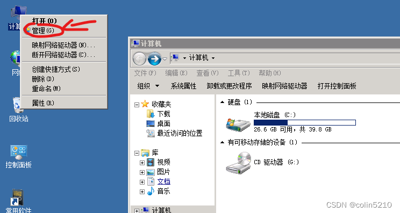Viewport: 400px width, 213px height.
Task: Open the 查看(V) menu
Action: pyautogui.click(x=208, y=74)
